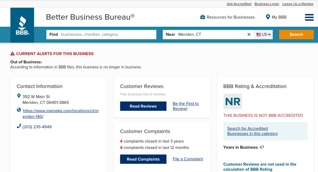318x172 pixels.
Task: Click the My BBB location pin icon
Action: [x=268, y=17]
